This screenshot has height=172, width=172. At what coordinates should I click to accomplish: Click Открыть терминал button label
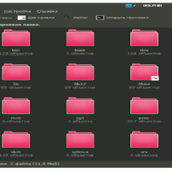pos(128,18)
